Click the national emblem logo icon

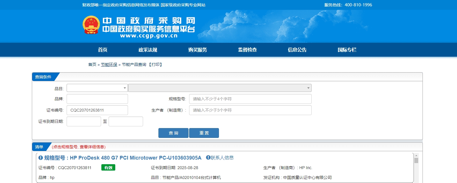(91, 25)
